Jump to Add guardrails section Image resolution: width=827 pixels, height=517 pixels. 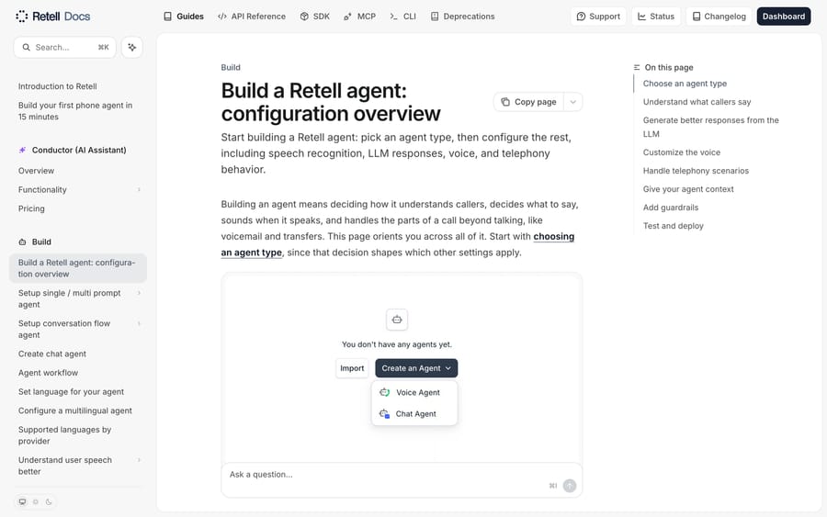(x=671, y=208)
